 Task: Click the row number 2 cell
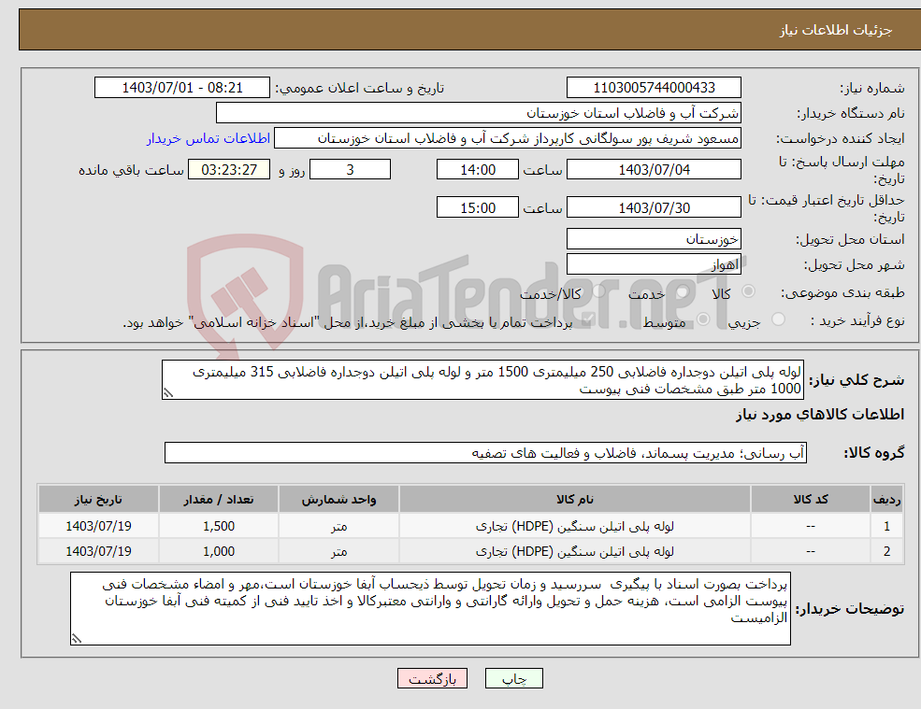tap(886, 551)
